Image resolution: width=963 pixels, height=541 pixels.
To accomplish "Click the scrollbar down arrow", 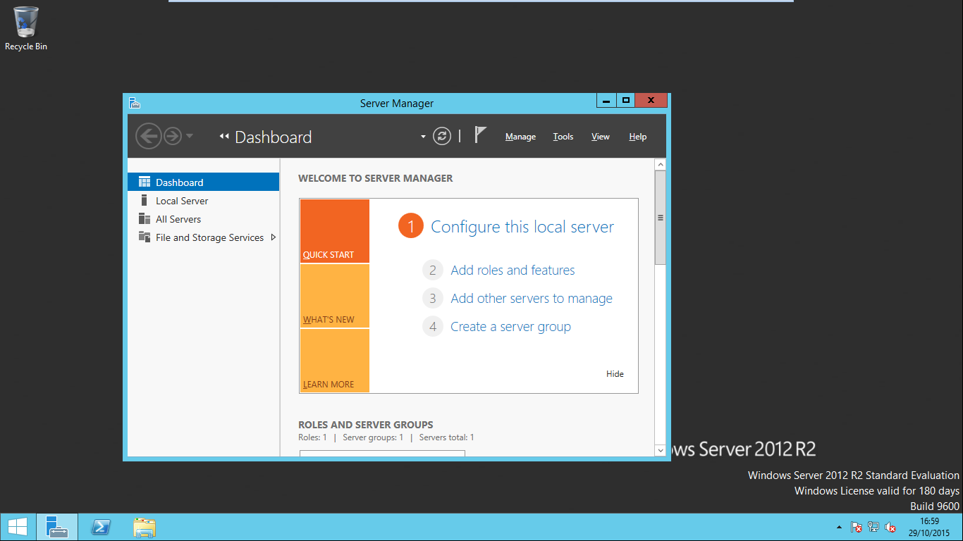I will pos(661,450).
